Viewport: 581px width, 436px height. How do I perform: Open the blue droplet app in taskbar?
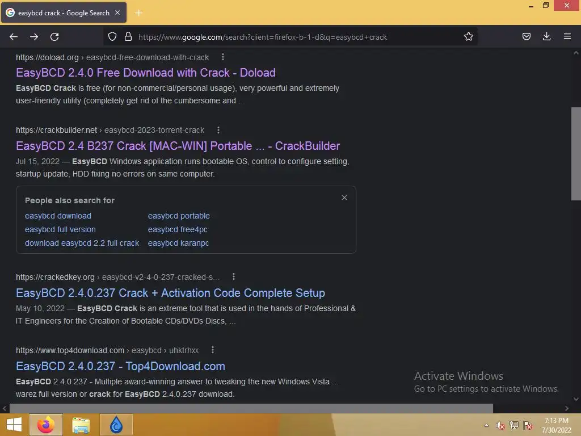tap(116, 425)
